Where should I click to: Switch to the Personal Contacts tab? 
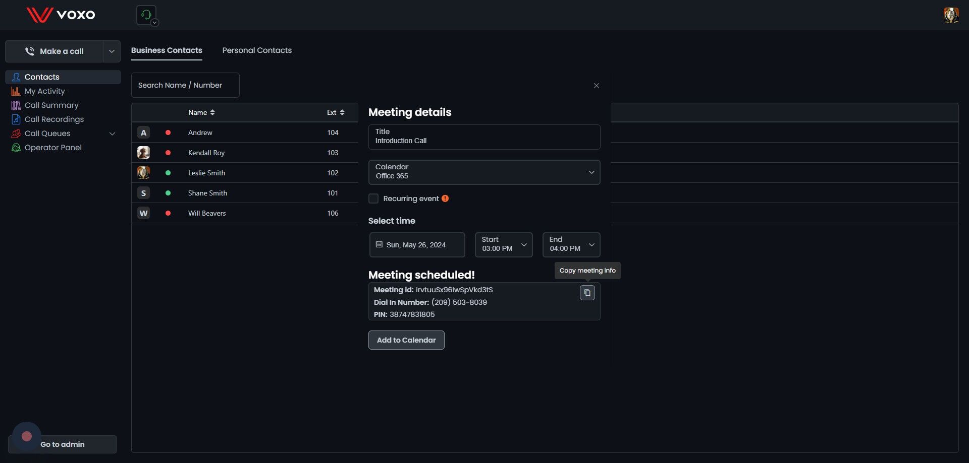(257, 50)
